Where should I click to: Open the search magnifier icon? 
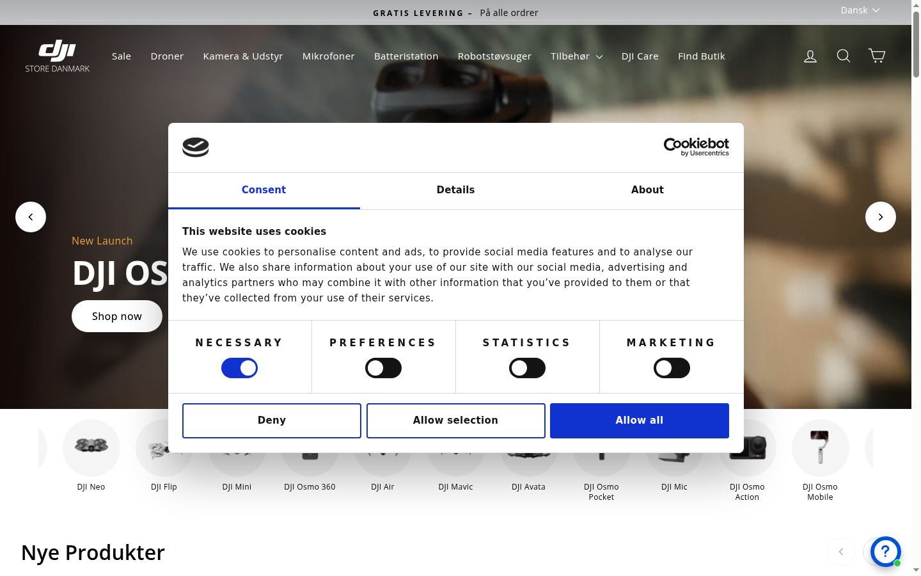click(844, 56)
